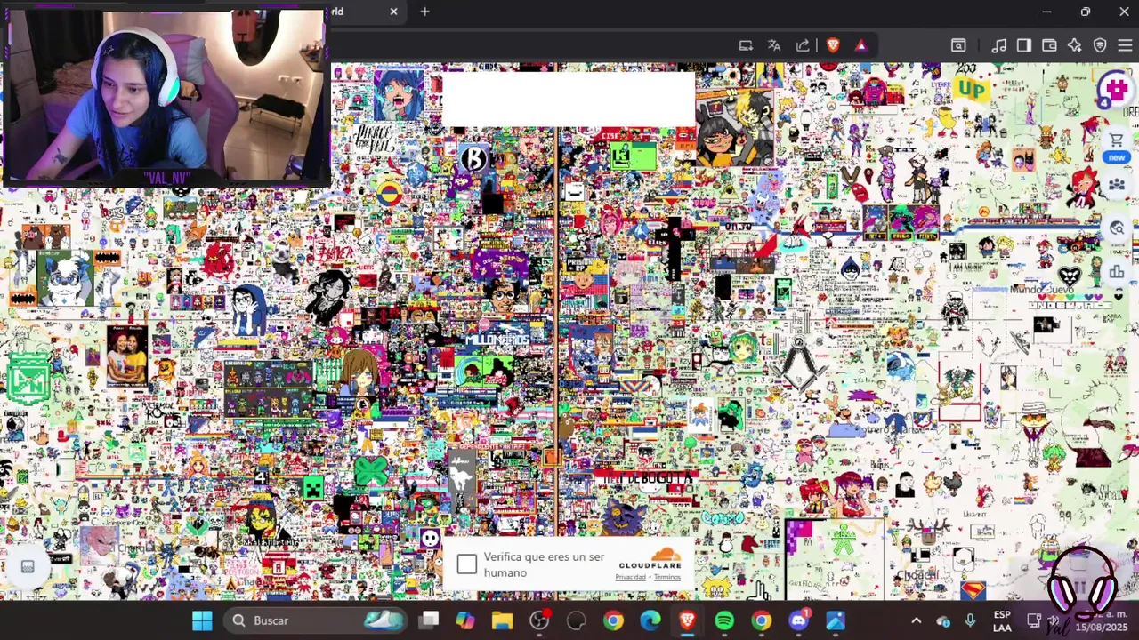1139x640 pixels.
Task: Open a new browser tab
Action: click(x=424, y=12)
